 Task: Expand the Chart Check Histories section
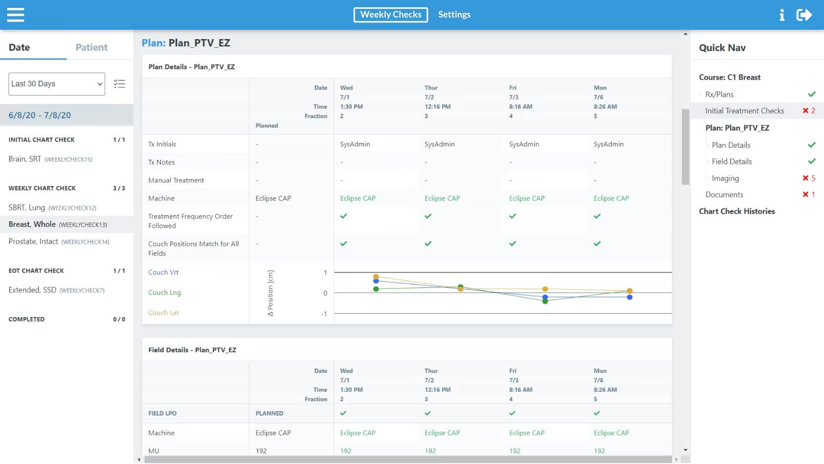tap(736, 211)
